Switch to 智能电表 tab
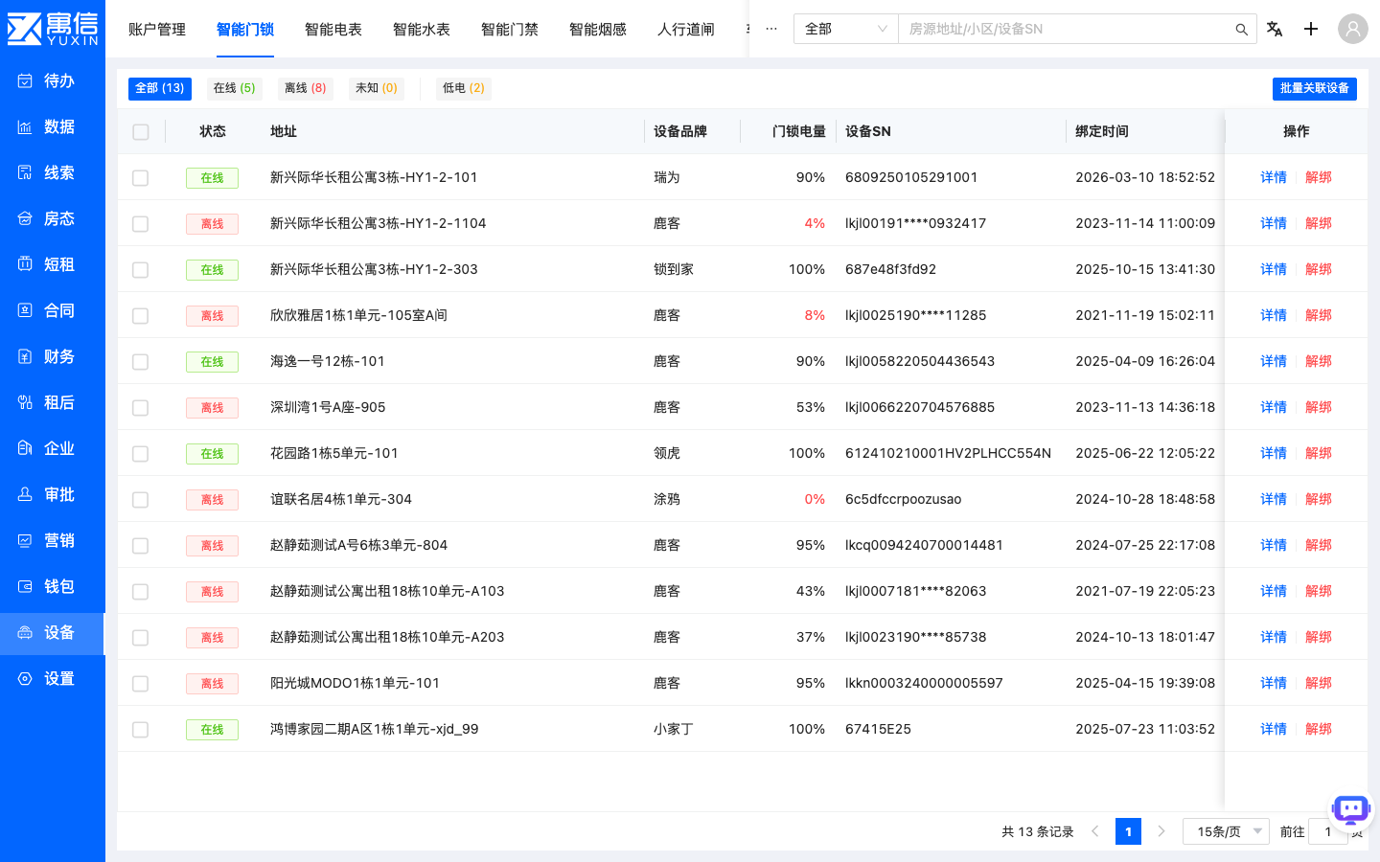Viewport: 1380px width, 862px height. click(333, 30)
